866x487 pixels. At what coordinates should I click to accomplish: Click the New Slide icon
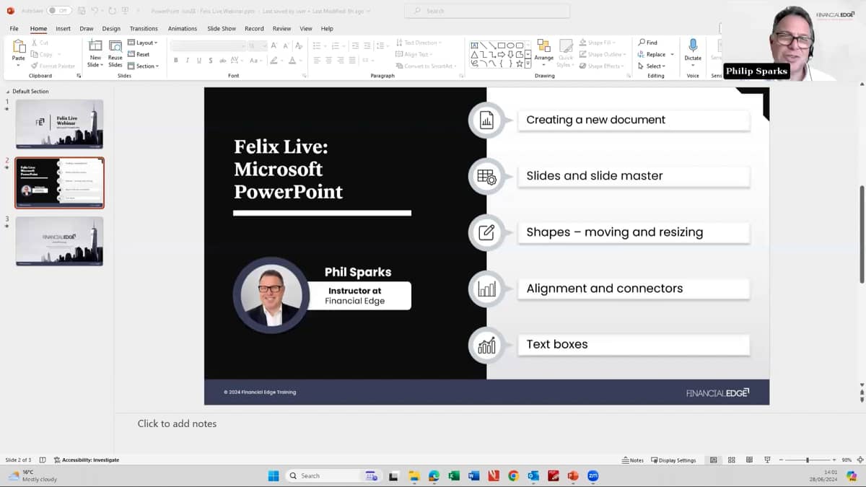click(x=95, y=45)
